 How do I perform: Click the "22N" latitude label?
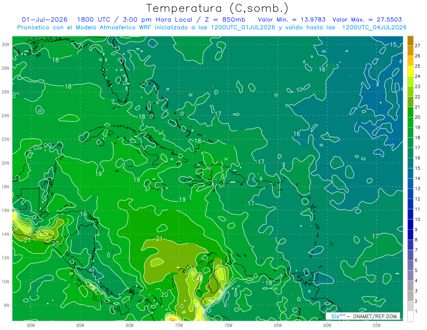6,139
